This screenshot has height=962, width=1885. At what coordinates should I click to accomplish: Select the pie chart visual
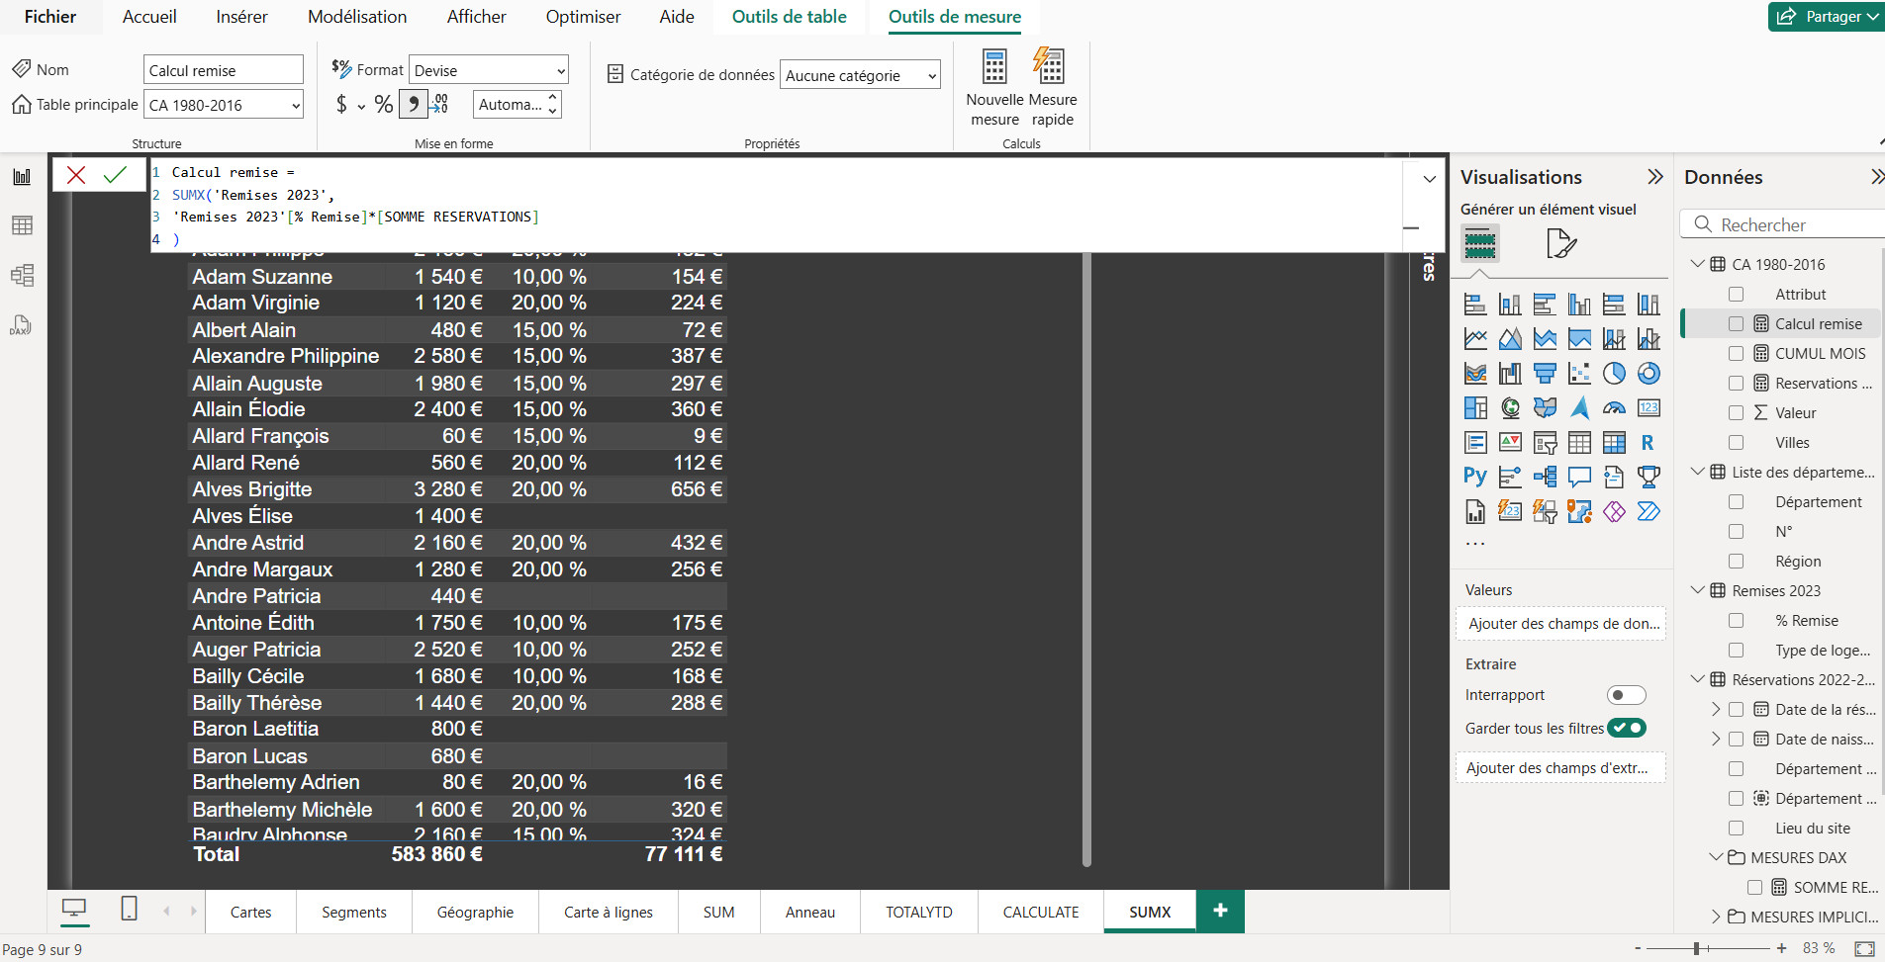point(1614,373)
